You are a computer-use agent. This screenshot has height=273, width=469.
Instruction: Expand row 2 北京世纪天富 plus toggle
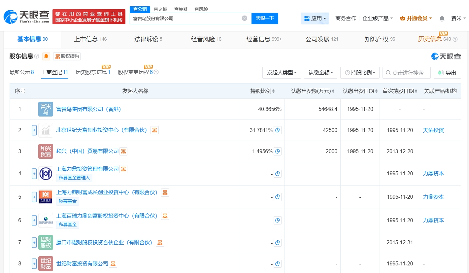point(34,130)
